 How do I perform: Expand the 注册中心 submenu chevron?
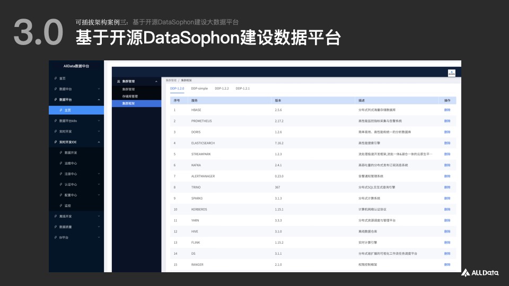[x=99, y=174]
